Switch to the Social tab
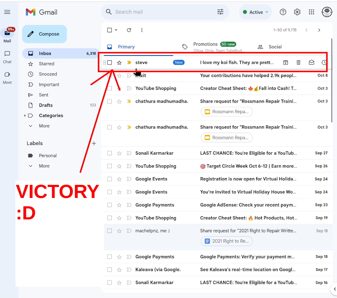 pyautogui.click(x=275, y=47)
